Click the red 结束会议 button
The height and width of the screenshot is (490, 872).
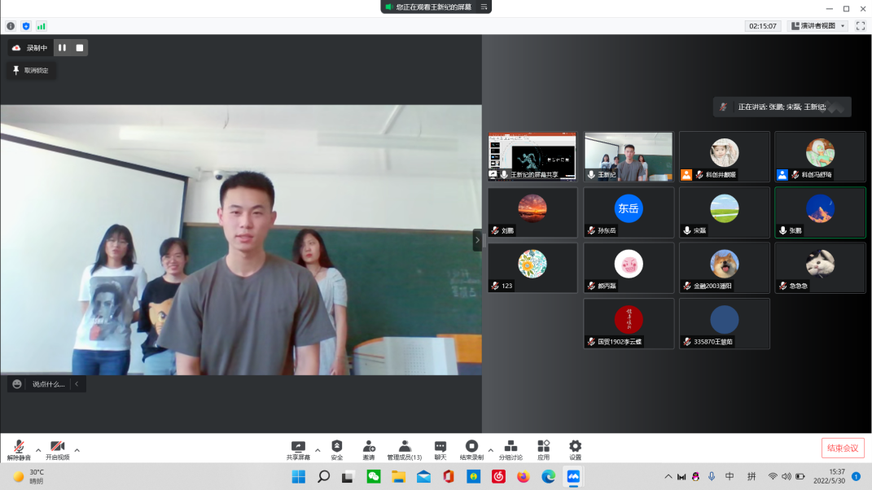click(843, 448)
